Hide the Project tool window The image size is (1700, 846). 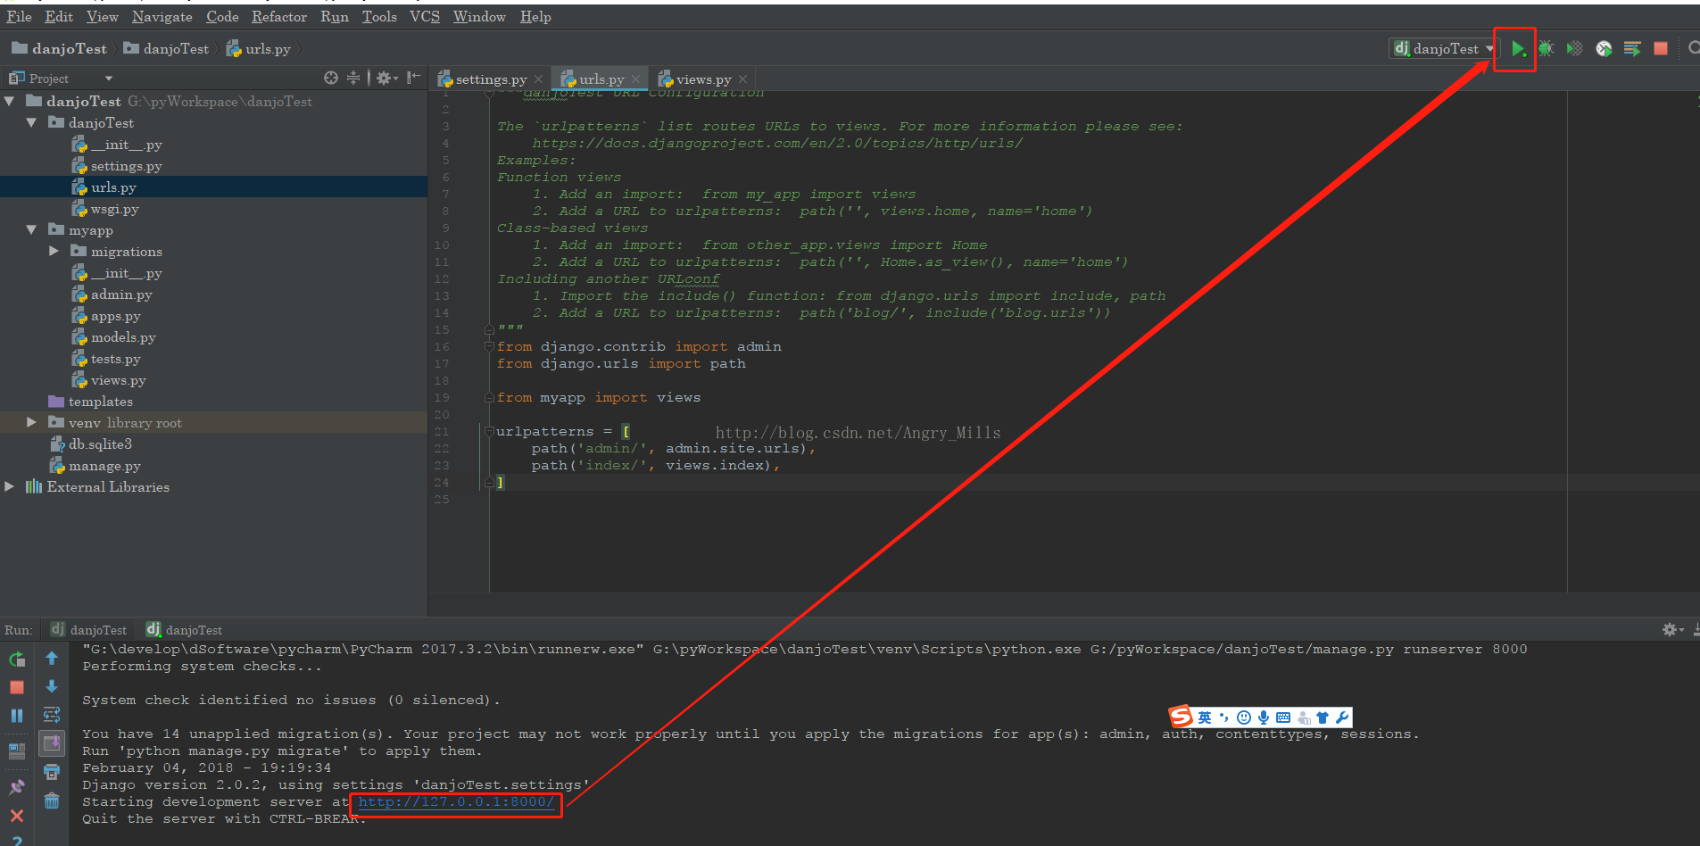[x=413, y=79]
